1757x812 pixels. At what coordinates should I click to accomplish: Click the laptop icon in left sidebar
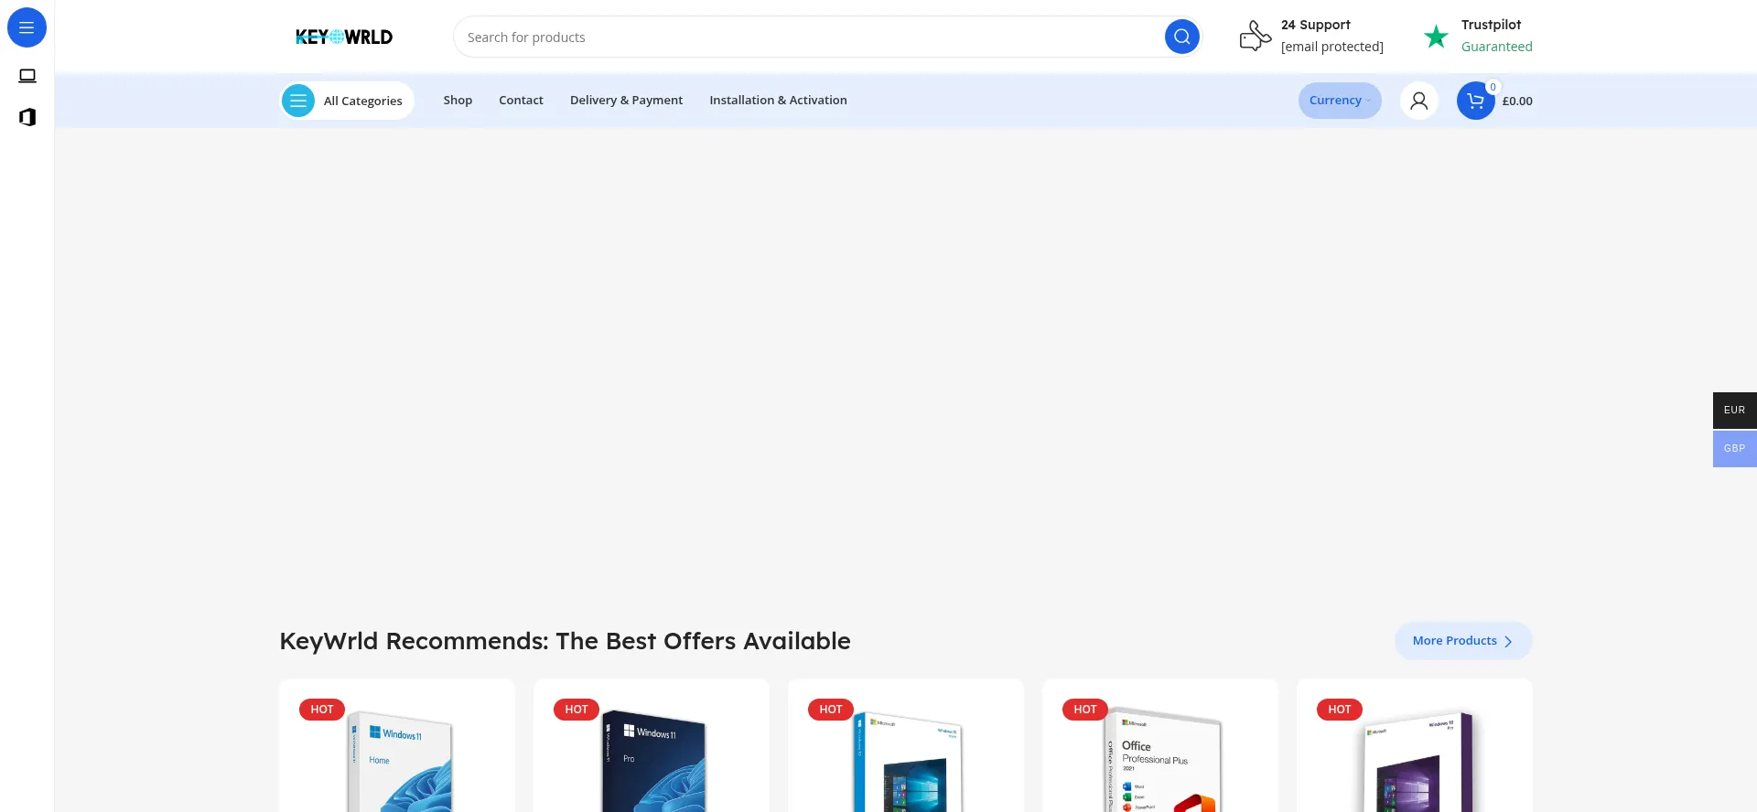coord(27,76)
